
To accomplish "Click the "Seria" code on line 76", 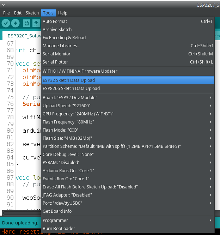I will click(x=32, y=104).
